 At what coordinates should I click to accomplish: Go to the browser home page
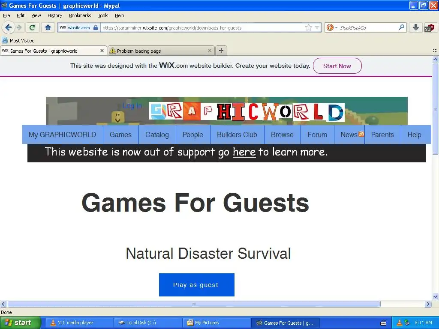(x=48, y=27)
